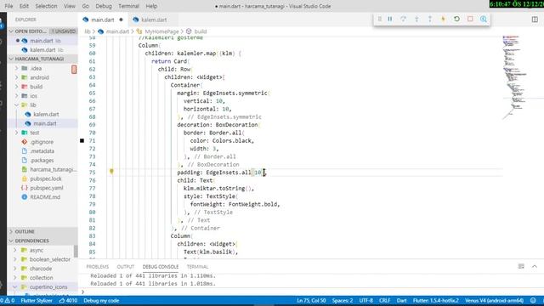Click the MyHomePage breadcrumb
Screen dimensions: 544x306
click(x=161, y=31)
